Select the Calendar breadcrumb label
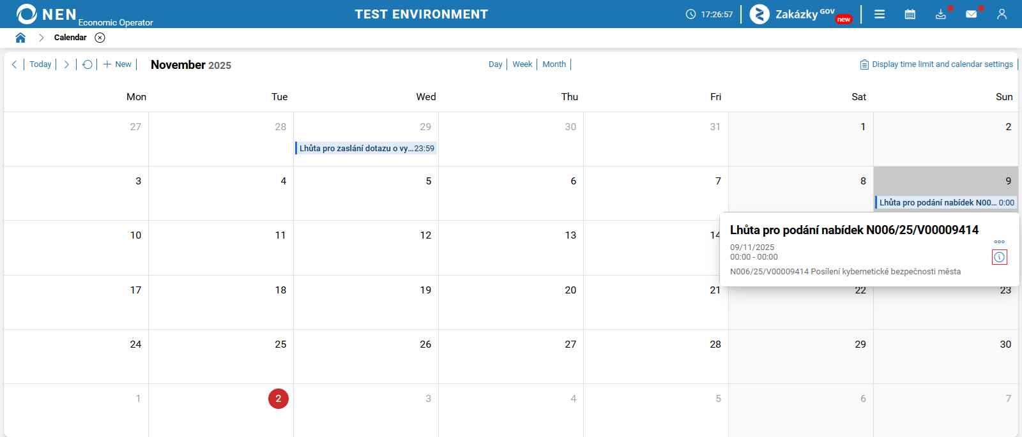The image size is (1022, 437). [x=70, y=38]
